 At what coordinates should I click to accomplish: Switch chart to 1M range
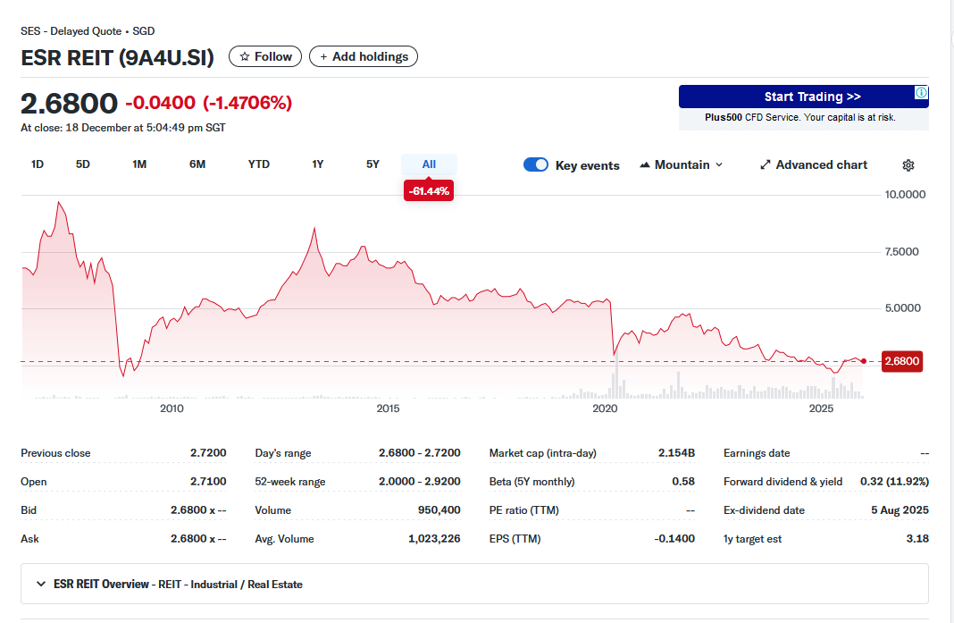coord(139,164)
